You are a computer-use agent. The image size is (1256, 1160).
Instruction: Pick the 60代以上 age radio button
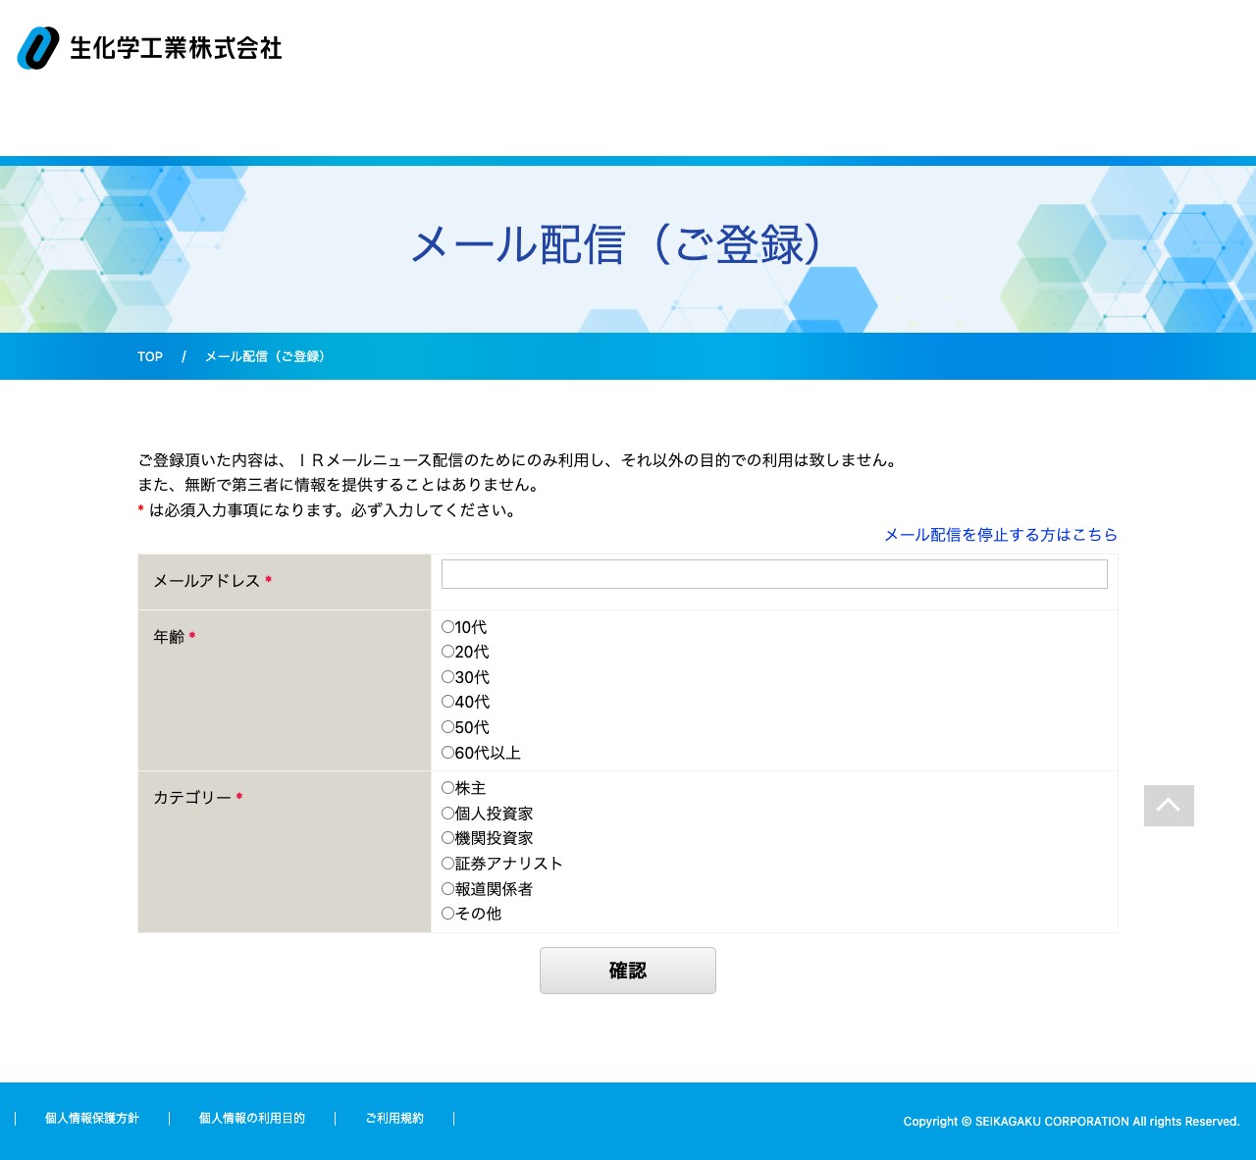(447, 753)
